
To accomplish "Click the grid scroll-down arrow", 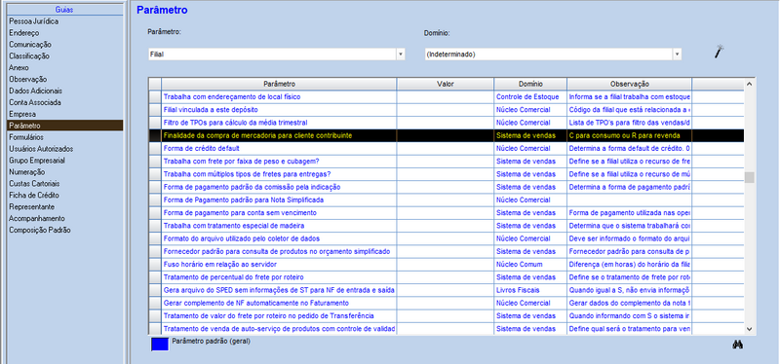I will [x=749, y=329].
